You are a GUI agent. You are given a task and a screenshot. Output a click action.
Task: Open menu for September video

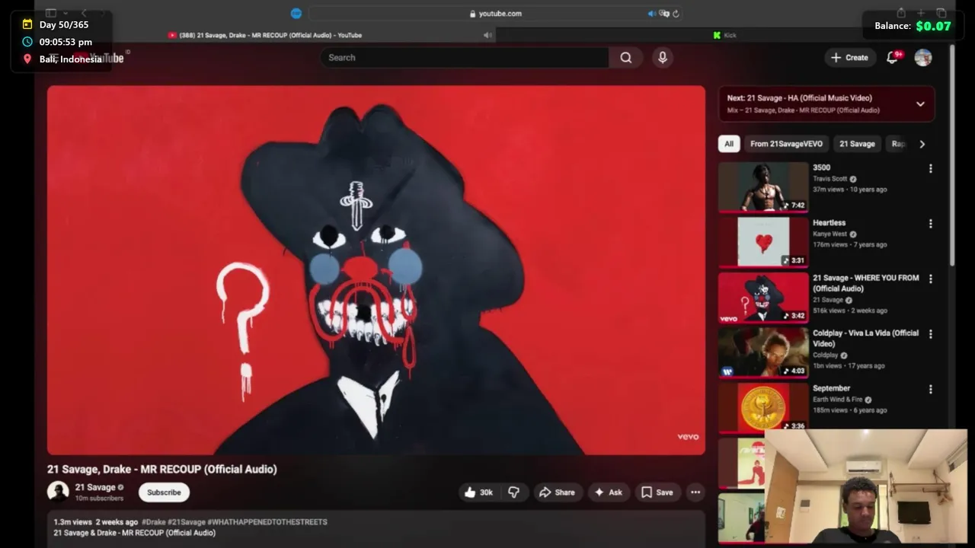(930, 389)
